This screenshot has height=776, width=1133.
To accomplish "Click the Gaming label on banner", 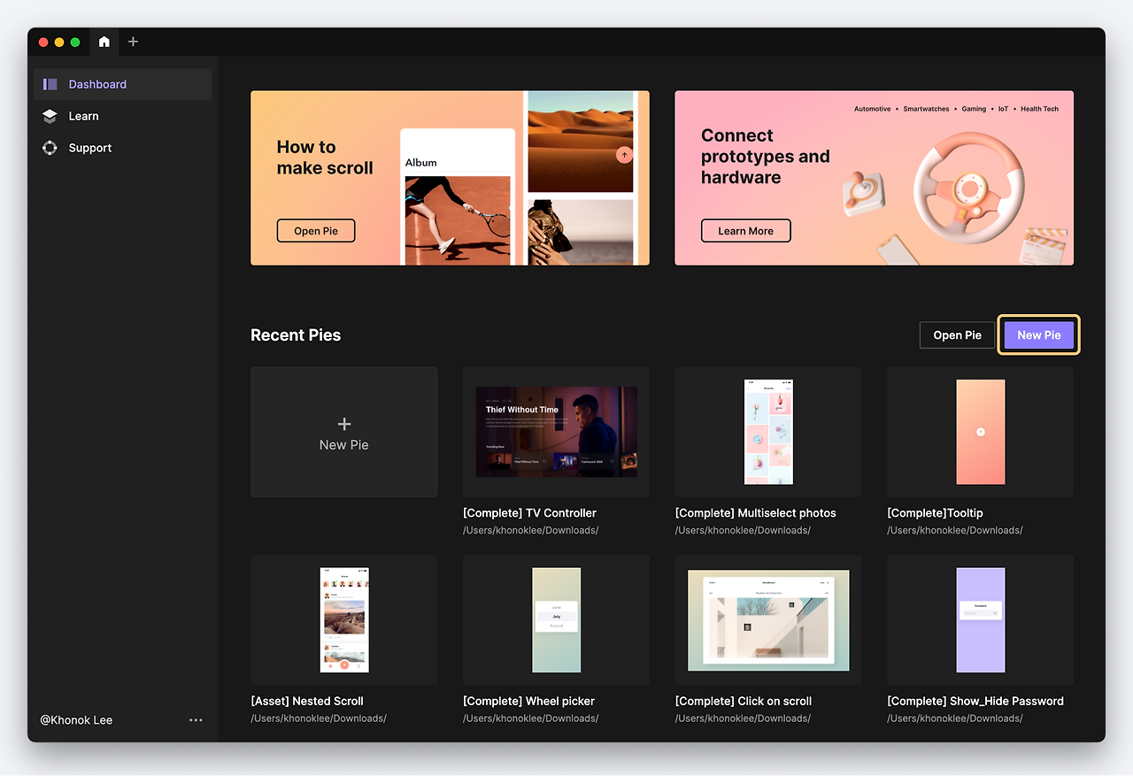I will click(x=974, y=109).
